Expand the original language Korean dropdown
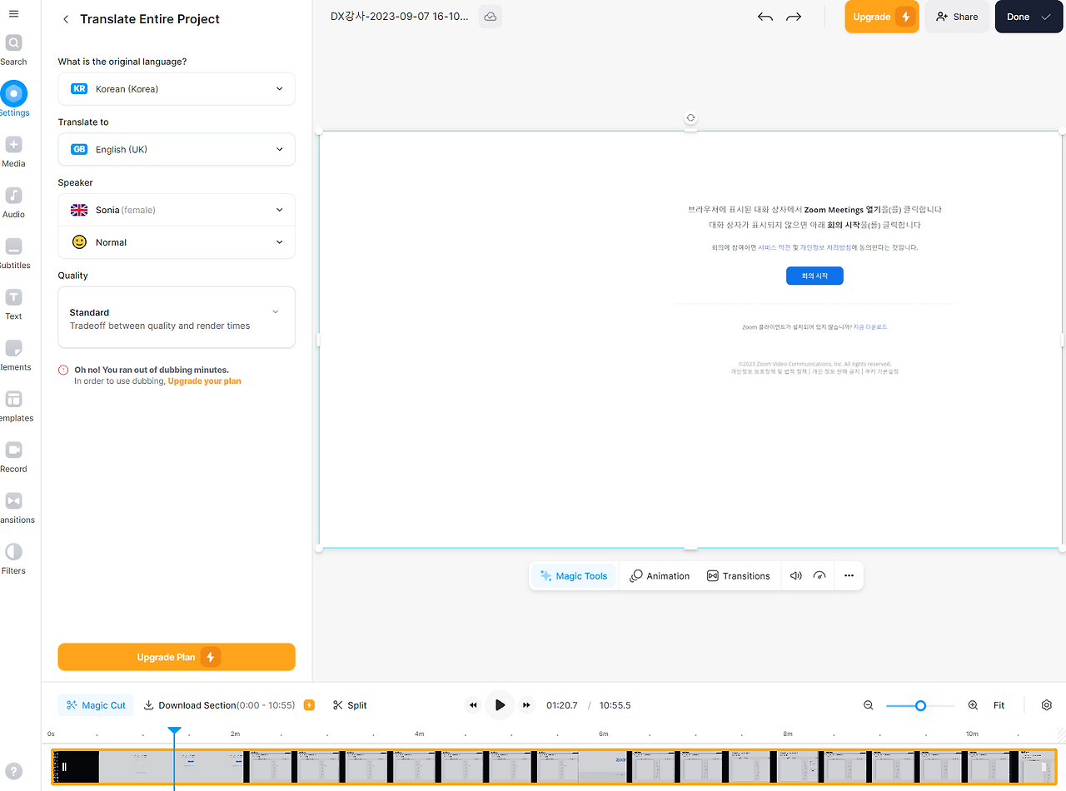 177,89
